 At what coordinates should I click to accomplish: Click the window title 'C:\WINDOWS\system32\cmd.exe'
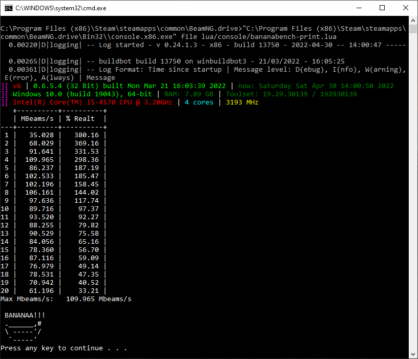click(61, 8)
